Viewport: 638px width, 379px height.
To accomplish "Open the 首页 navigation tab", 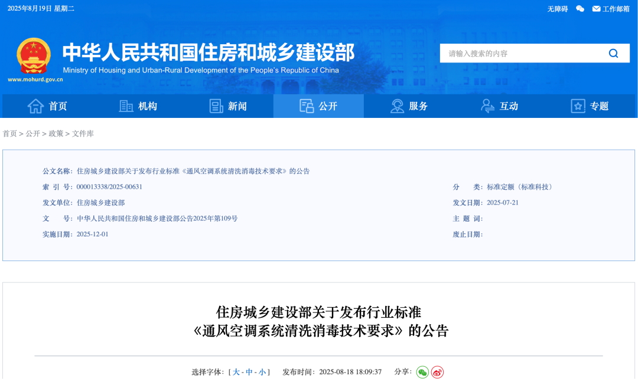I will point(47,106).
